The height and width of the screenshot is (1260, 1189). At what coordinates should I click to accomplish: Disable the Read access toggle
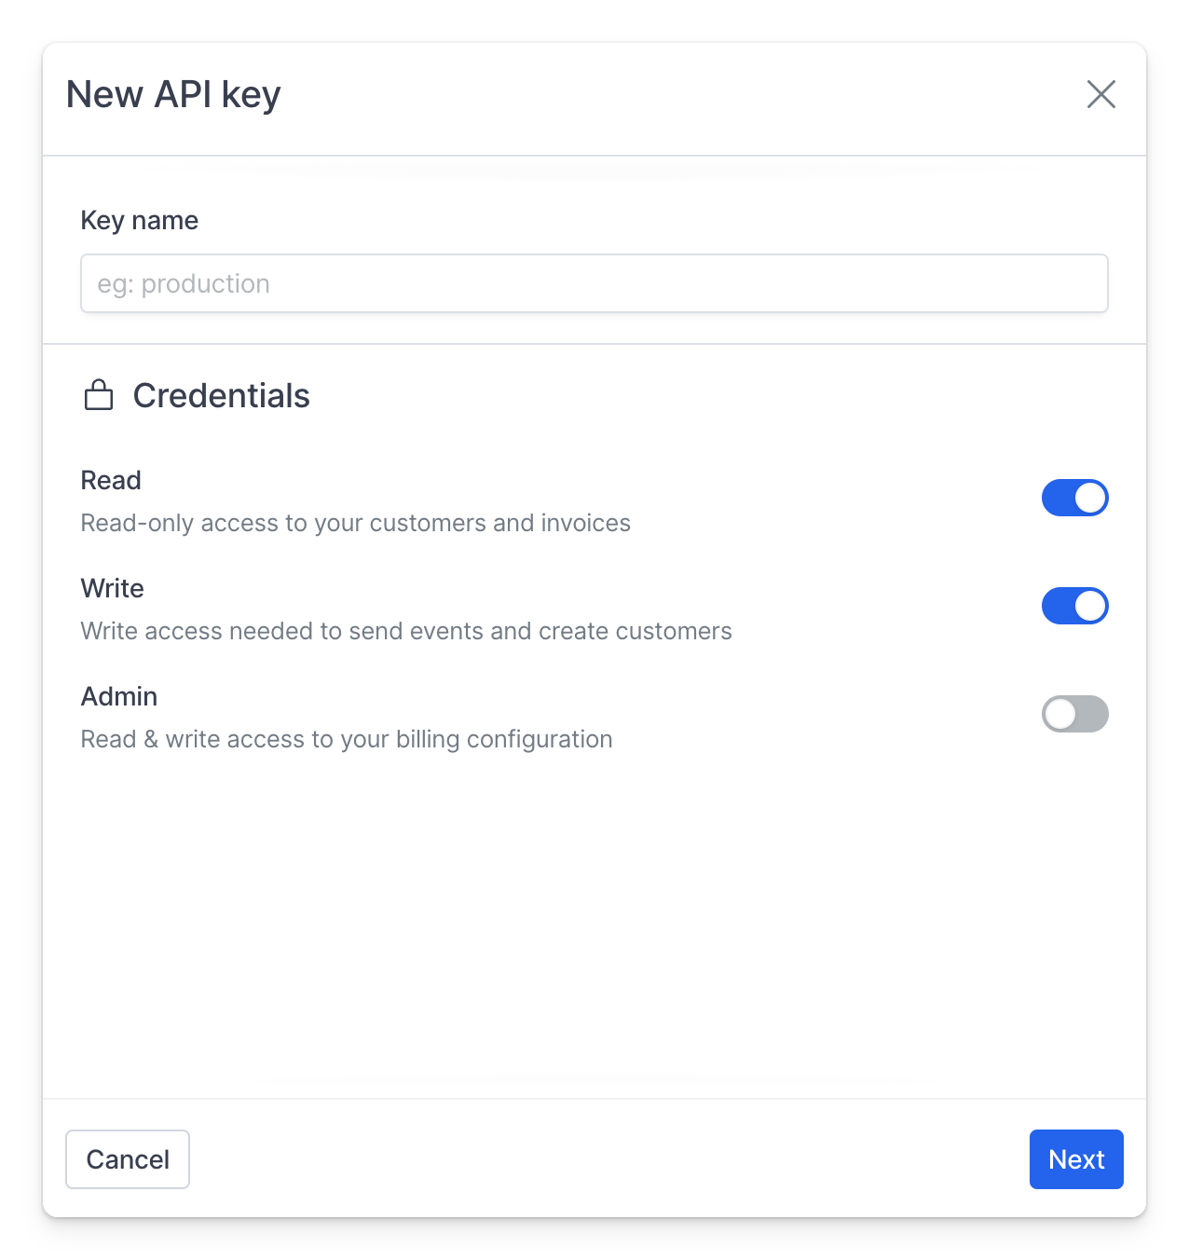[x=1075, y=498]
